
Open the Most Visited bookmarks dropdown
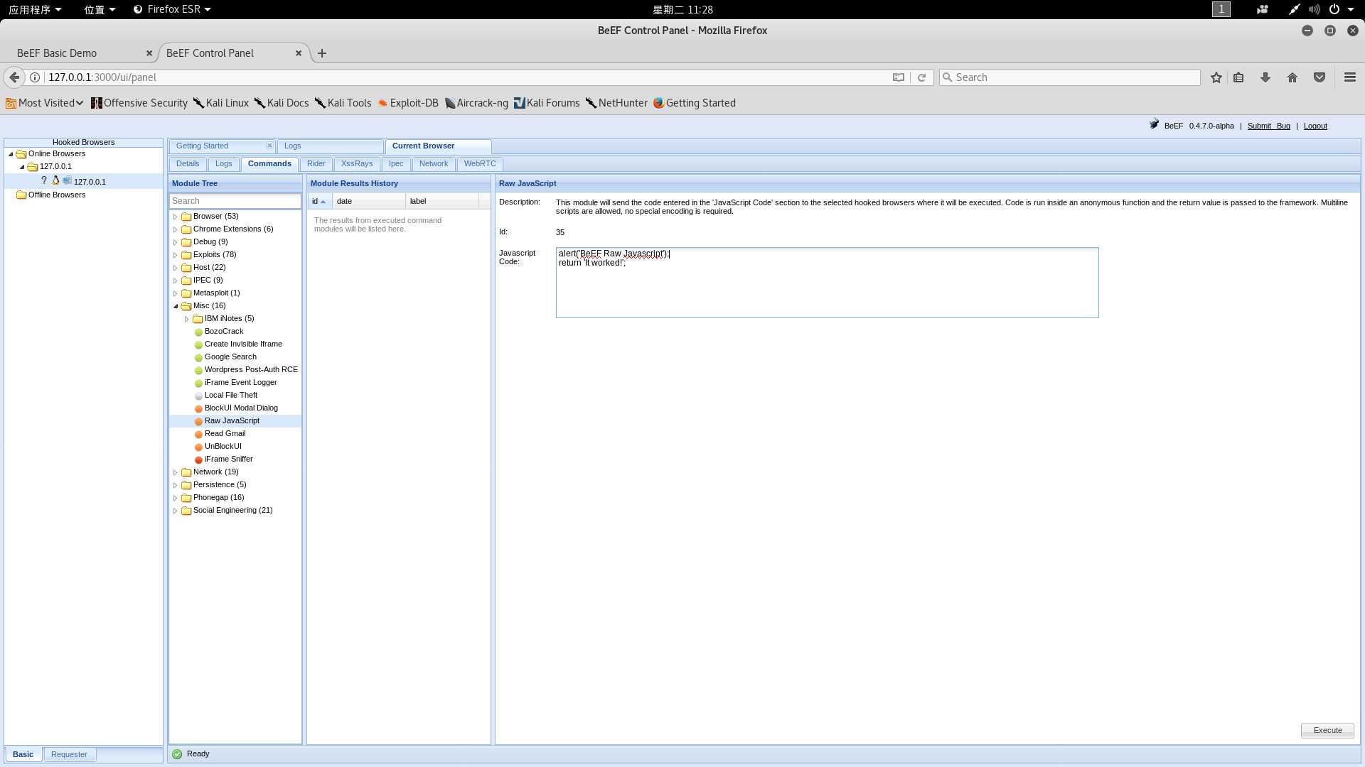pyautogui.click(x=45, y=103)
